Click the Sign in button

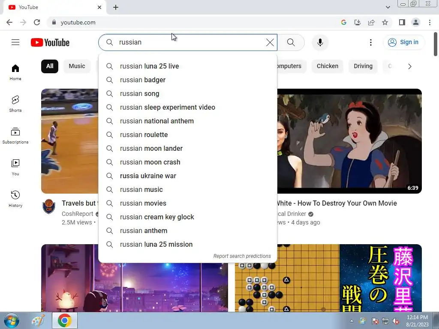tap(403, 42)
